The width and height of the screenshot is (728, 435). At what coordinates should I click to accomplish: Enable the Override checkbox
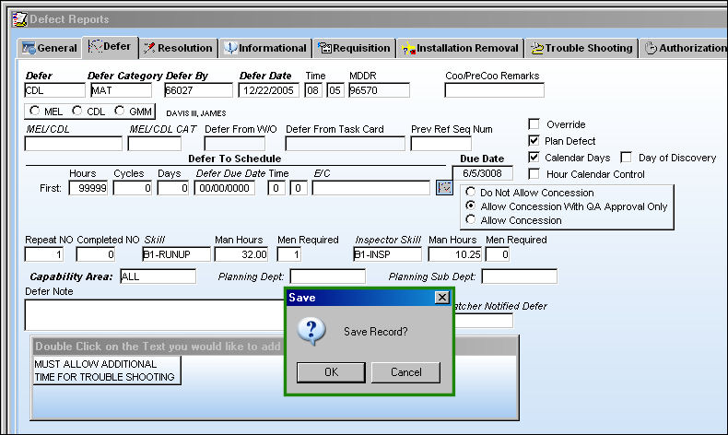coord(534,123)
